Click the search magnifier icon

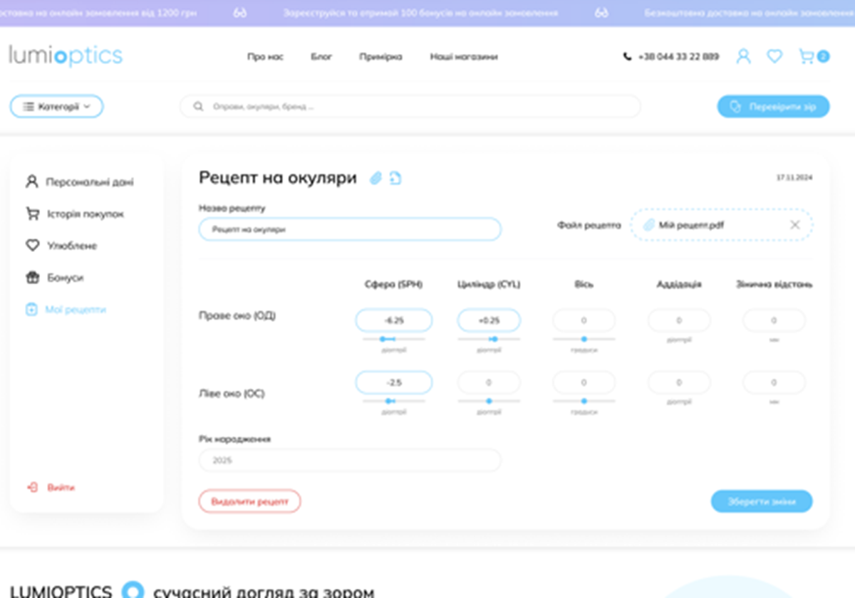coord(199,107)
